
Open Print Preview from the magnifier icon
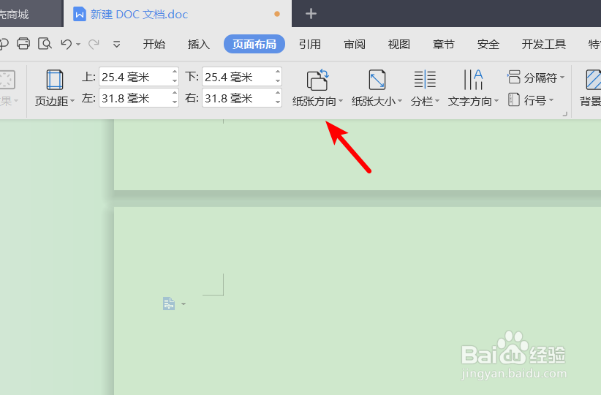[45, 44]
